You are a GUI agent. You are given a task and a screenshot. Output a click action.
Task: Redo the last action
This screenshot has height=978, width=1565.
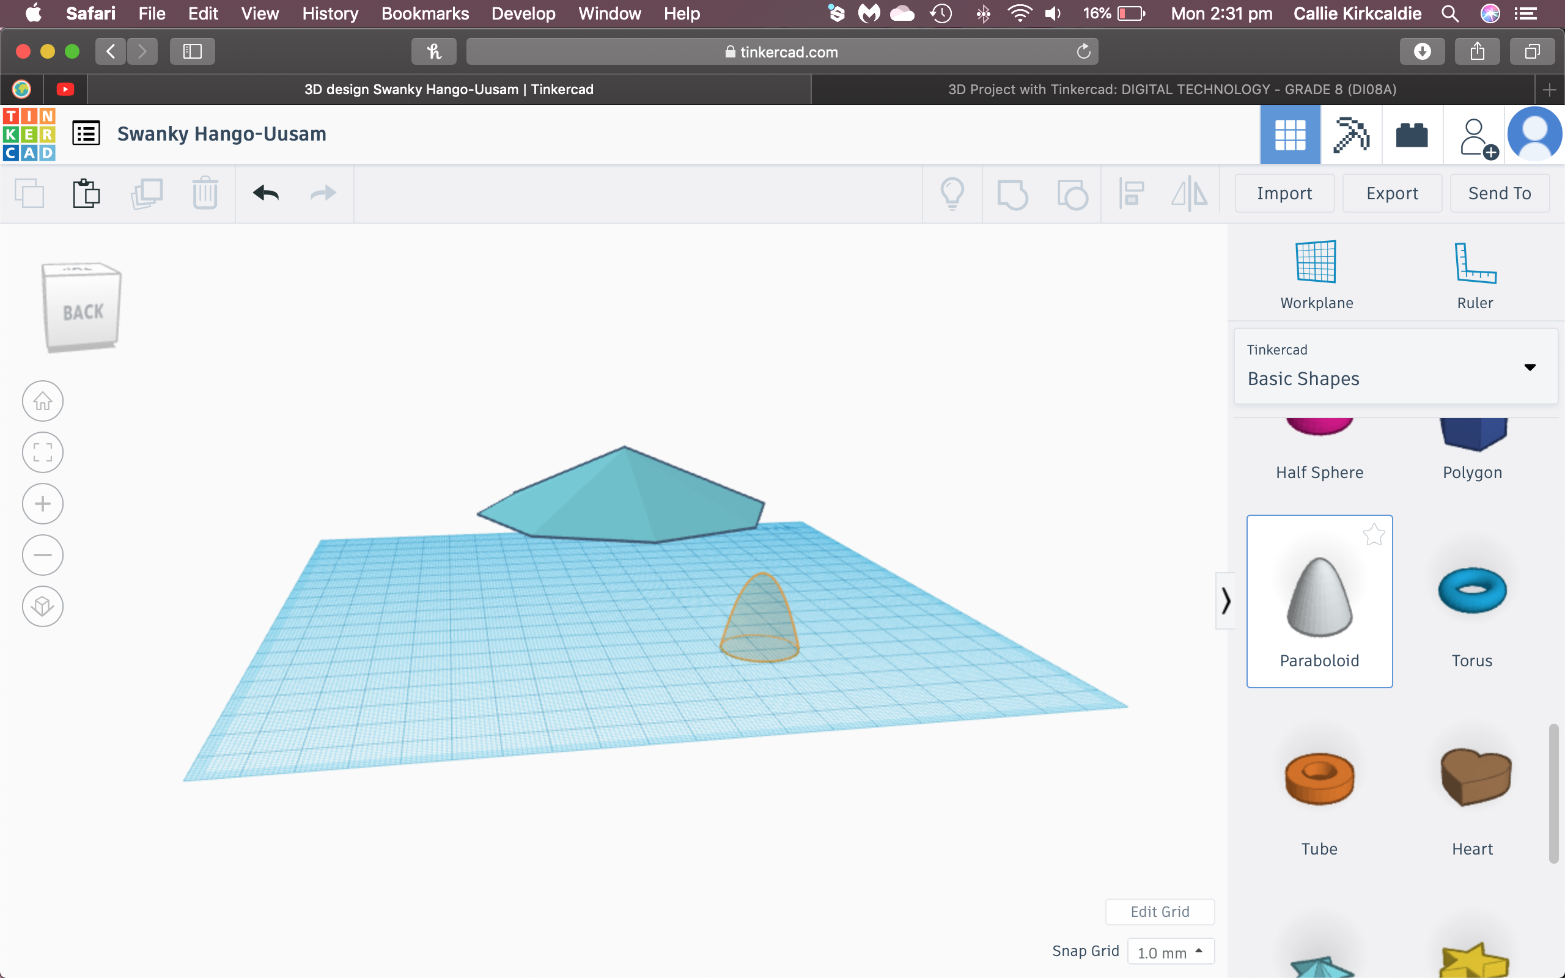(x=323, y=193)
